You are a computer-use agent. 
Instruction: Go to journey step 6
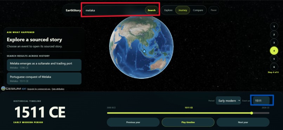(274, 67)
